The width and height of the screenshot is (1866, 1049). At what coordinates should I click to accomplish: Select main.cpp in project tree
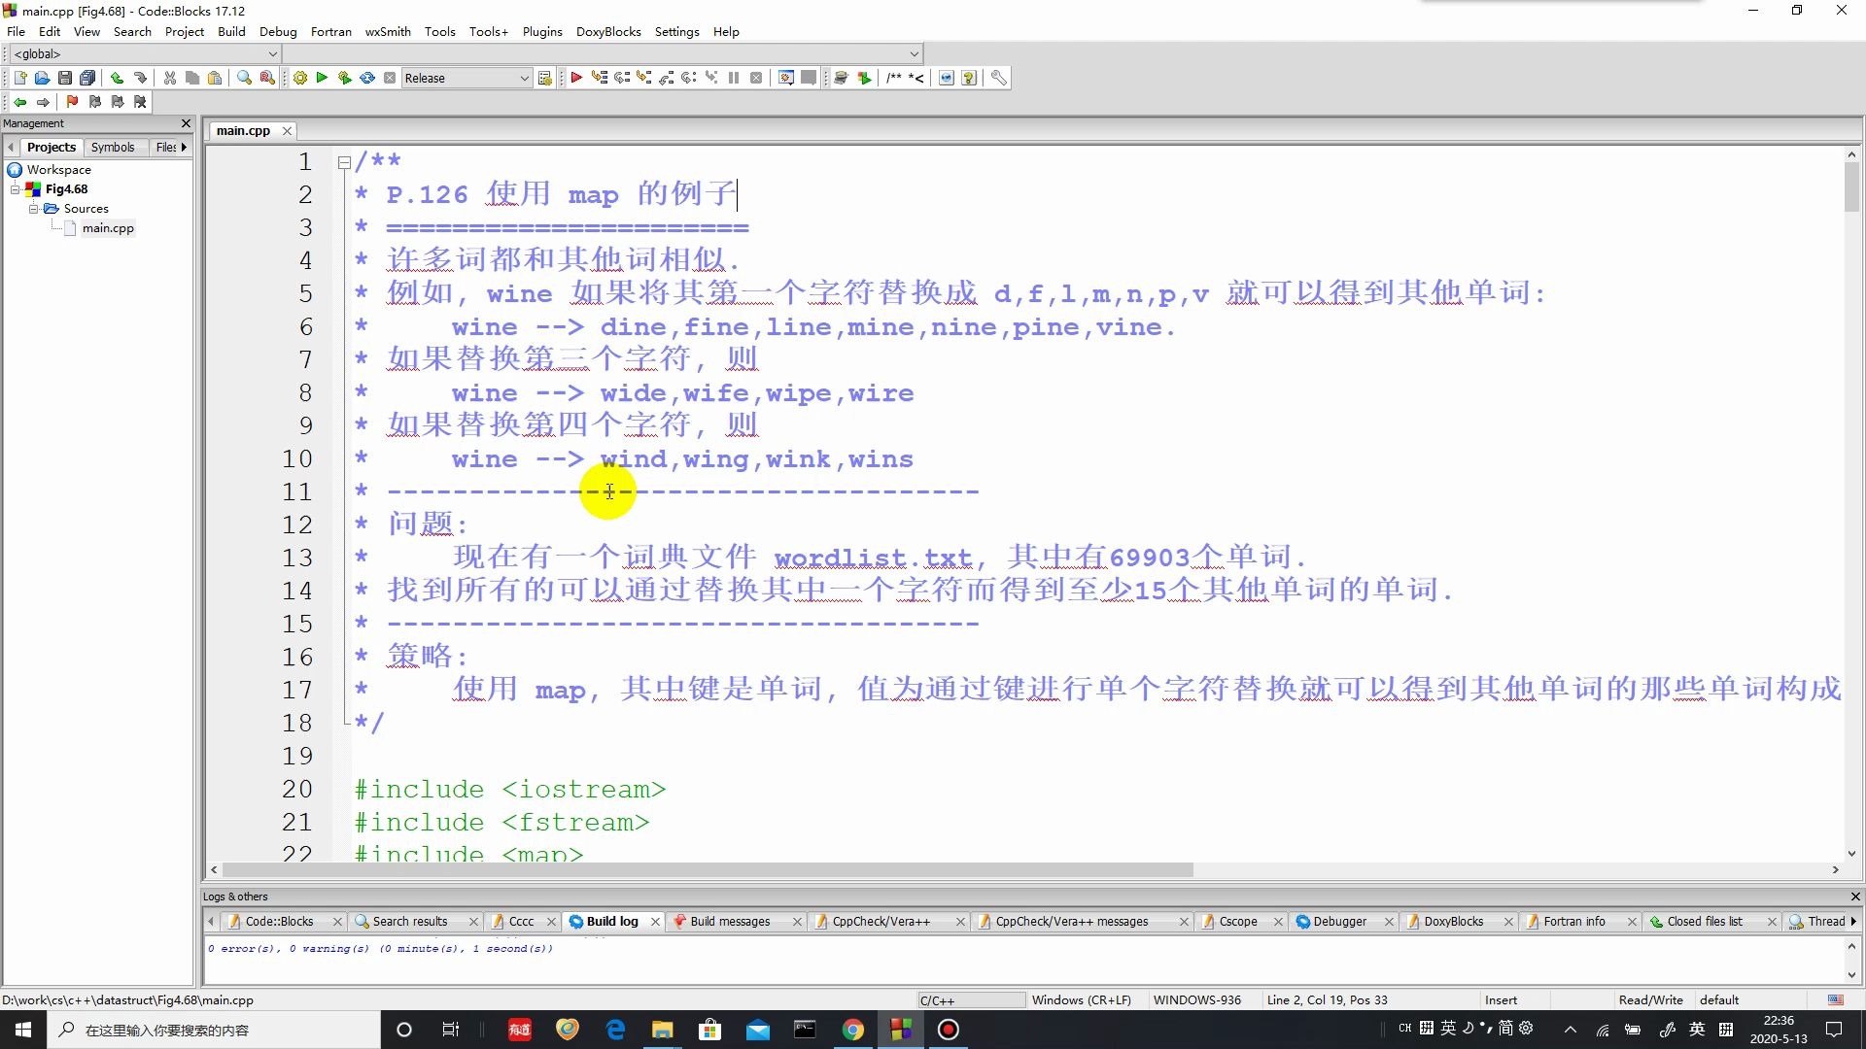tap(108, 228)
